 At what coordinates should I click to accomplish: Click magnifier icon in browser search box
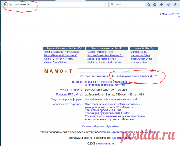coord(112,4)
